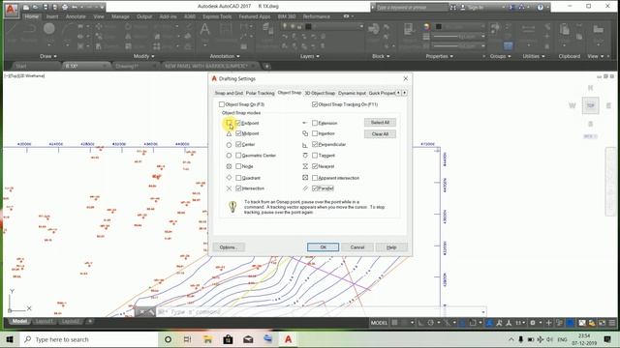Switch to the Polar Tracking tab
The width and height of the screenshot is (620, 348).
pyautogui.click(x=261, y=93)
